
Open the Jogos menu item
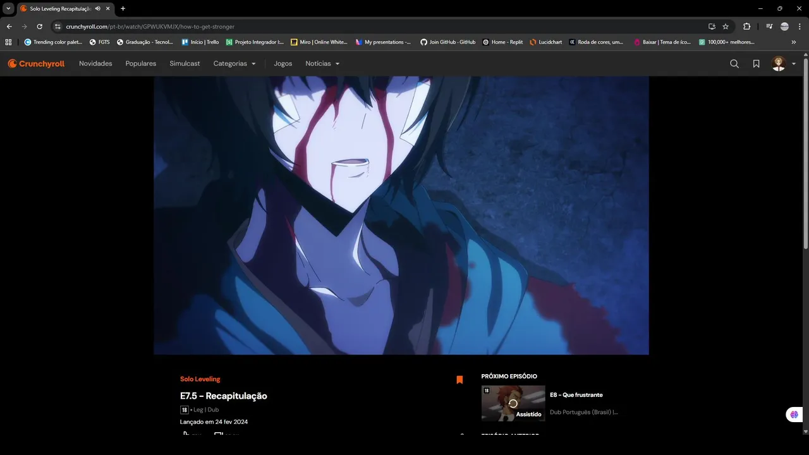point(283,64)
